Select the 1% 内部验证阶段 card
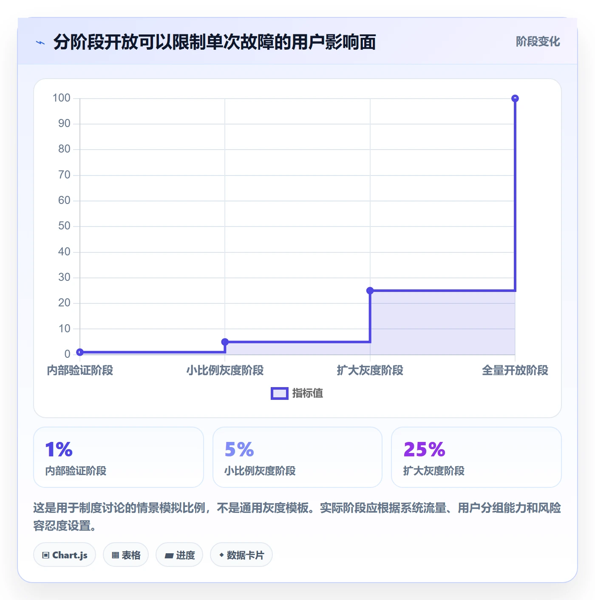 (x=119, y=457)
